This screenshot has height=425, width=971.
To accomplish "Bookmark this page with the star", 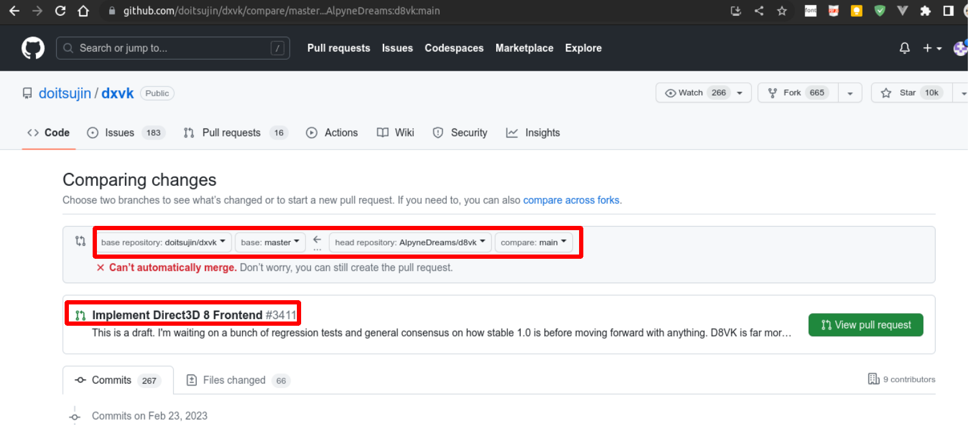I will click(782, 11).
